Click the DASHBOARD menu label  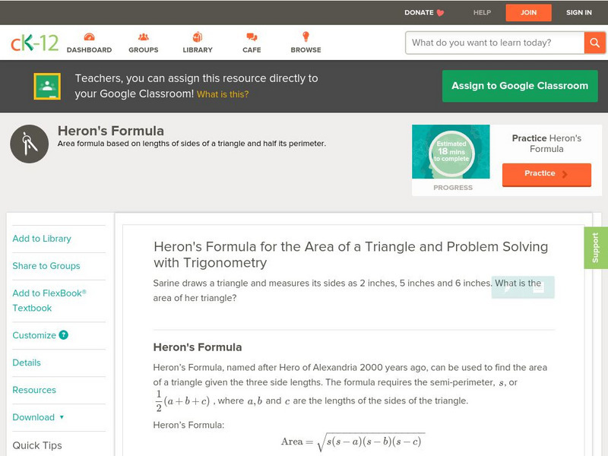(89, 50)
